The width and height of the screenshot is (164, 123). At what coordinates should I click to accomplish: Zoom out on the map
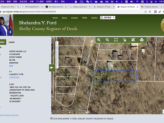click(107, 40)
